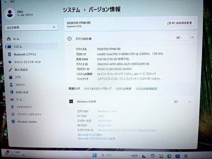Go to ホーム in the sidebar

[13, 39]
